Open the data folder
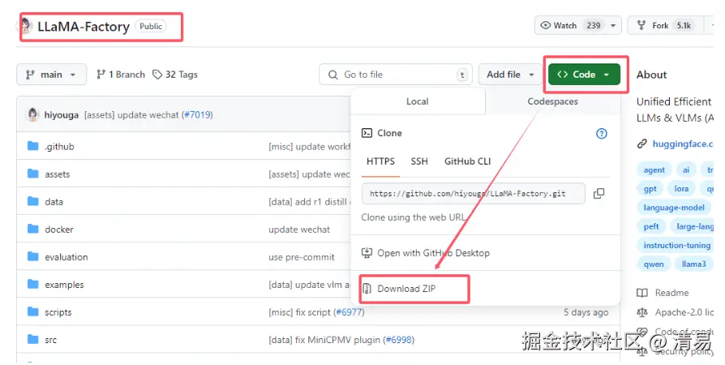The height and width of the screenshot is (365, 725). tap(54, 202)
